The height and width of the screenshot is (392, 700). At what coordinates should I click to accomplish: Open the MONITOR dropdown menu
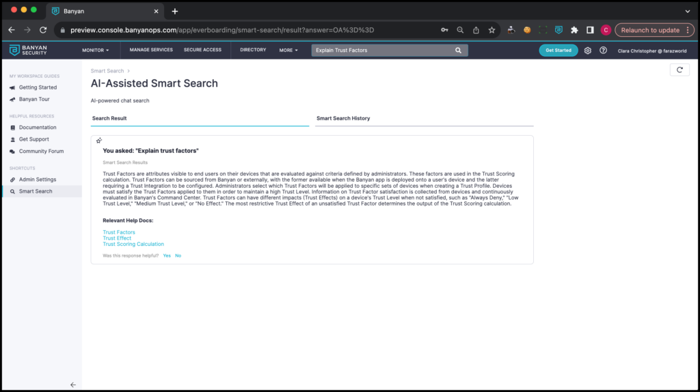[96, 51]
